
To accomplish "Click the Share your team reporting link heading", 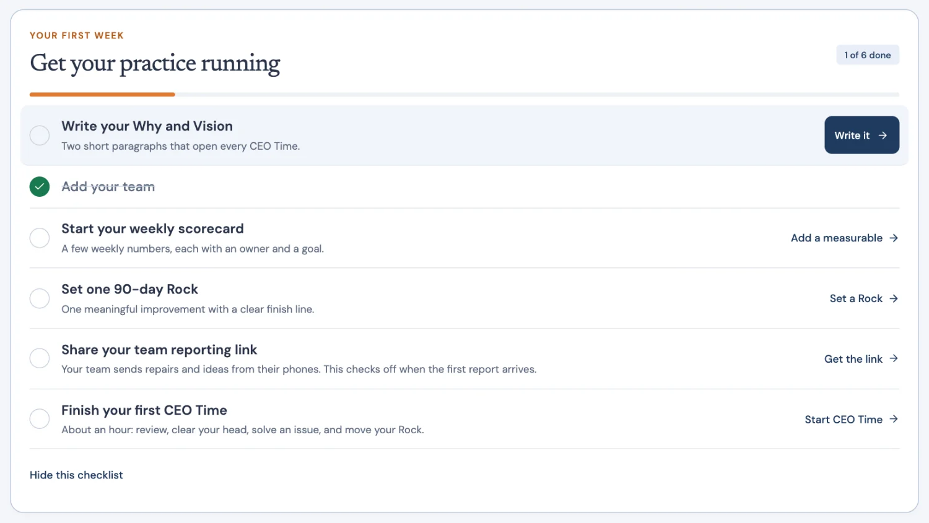I will (x=159, y=350).
